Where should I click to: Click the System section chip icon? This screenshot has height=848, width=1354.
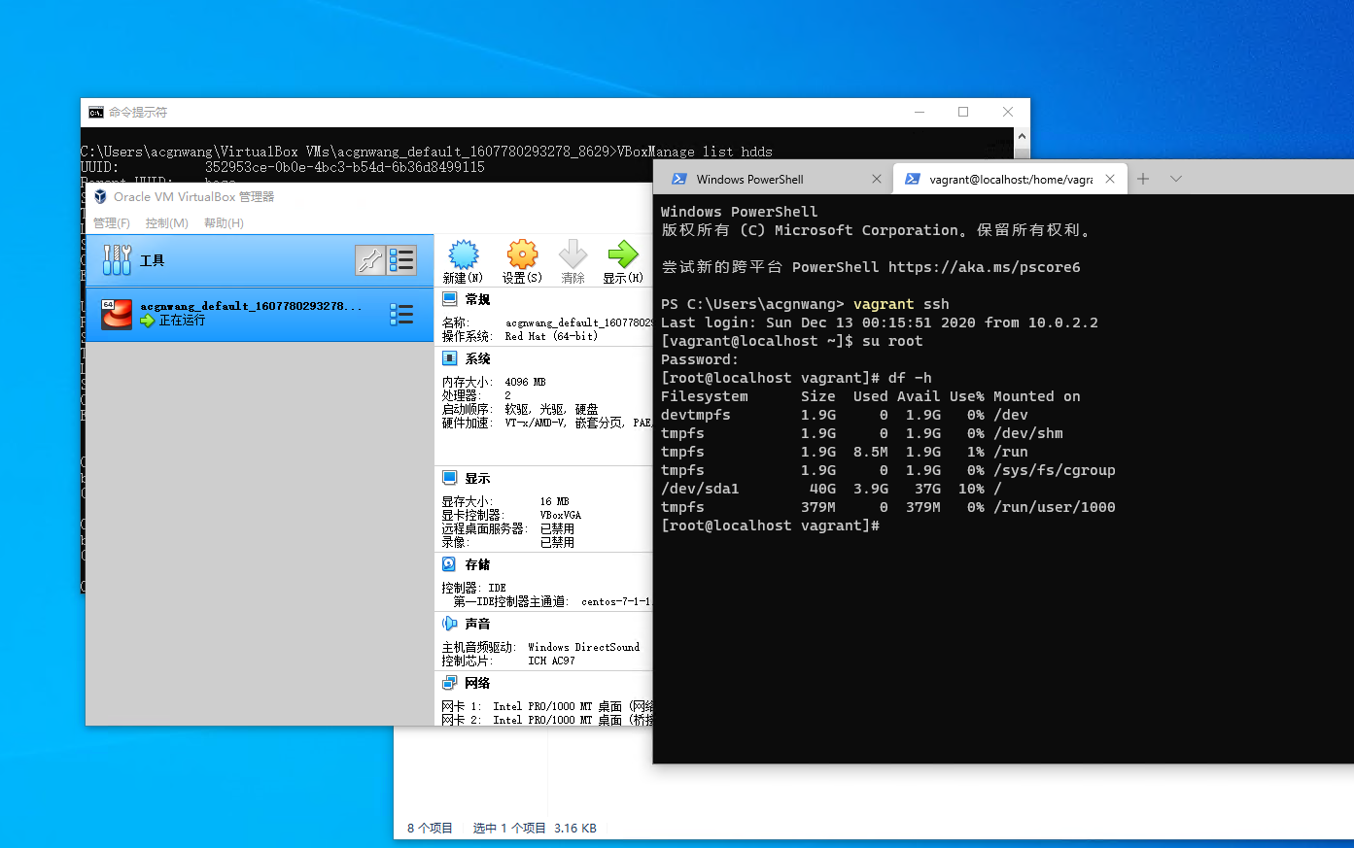450,358
